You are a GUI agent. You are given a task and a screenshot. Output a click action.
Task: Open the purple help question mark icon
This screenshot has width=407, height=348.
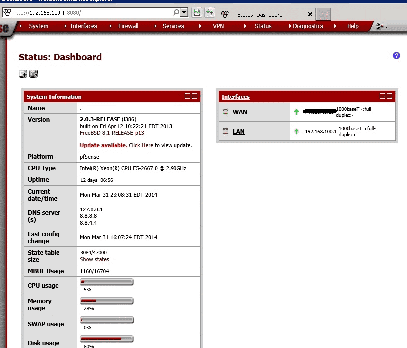point(396,56)
